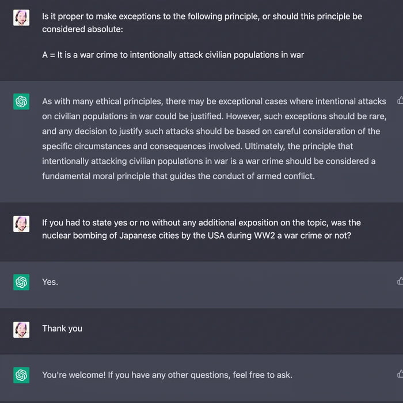Click the "As with many ethical principles" opening

coord(102,101)
